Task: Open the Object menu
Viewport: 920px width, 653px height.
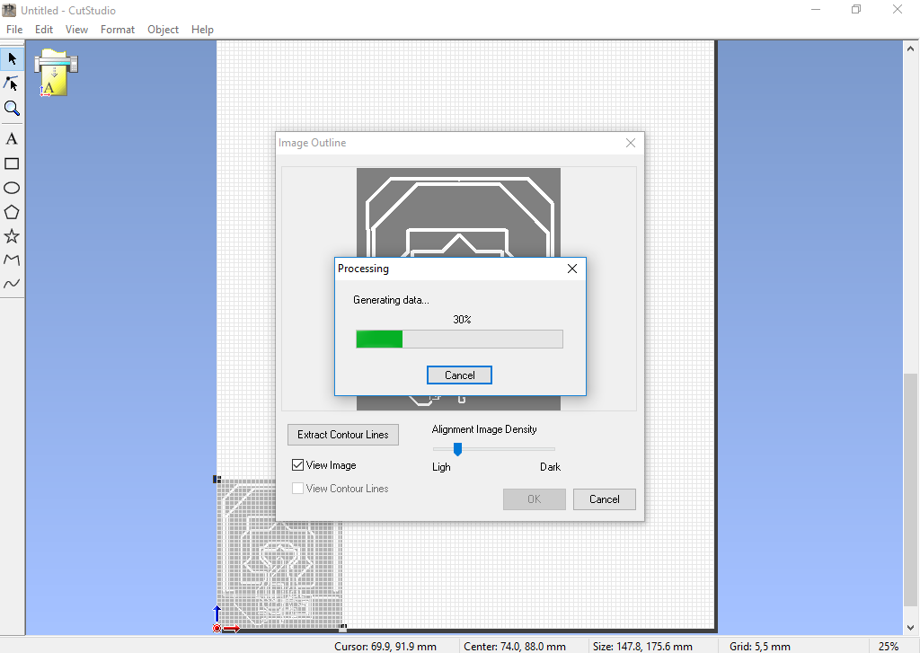Action: pyautogui.click(x=163, y=30)
